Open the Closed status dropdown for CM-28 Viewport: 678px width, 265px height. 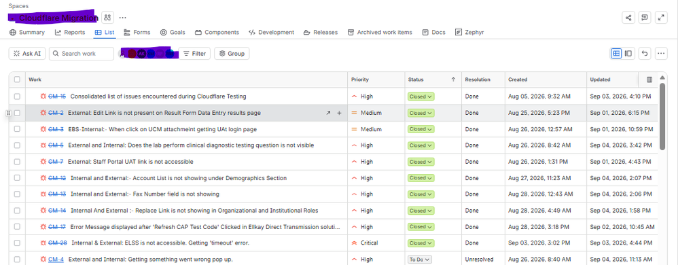pos(421,243)
